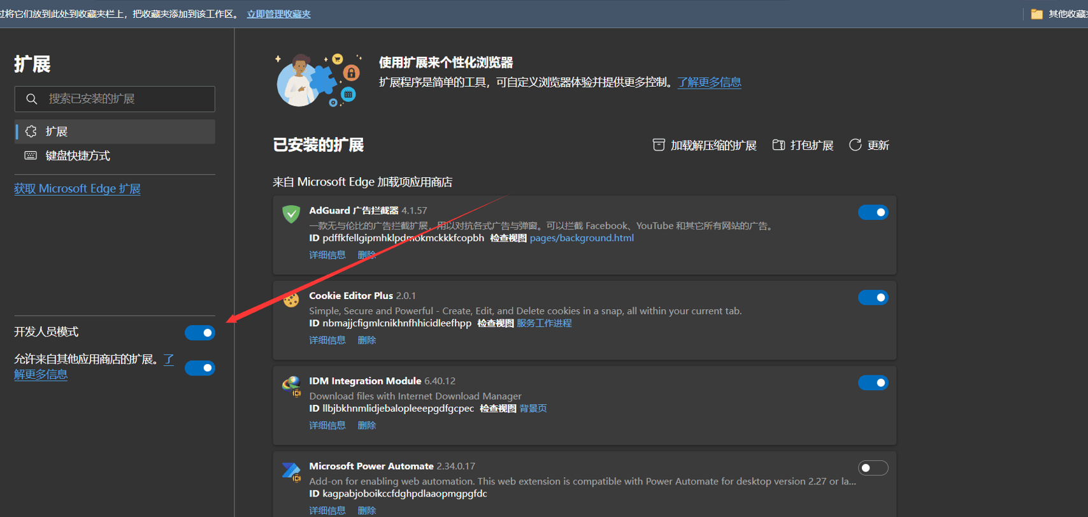Disable the AdGuard extension toggle
The height and width of the screenshot is (517, 1088).
pos(873,212)
